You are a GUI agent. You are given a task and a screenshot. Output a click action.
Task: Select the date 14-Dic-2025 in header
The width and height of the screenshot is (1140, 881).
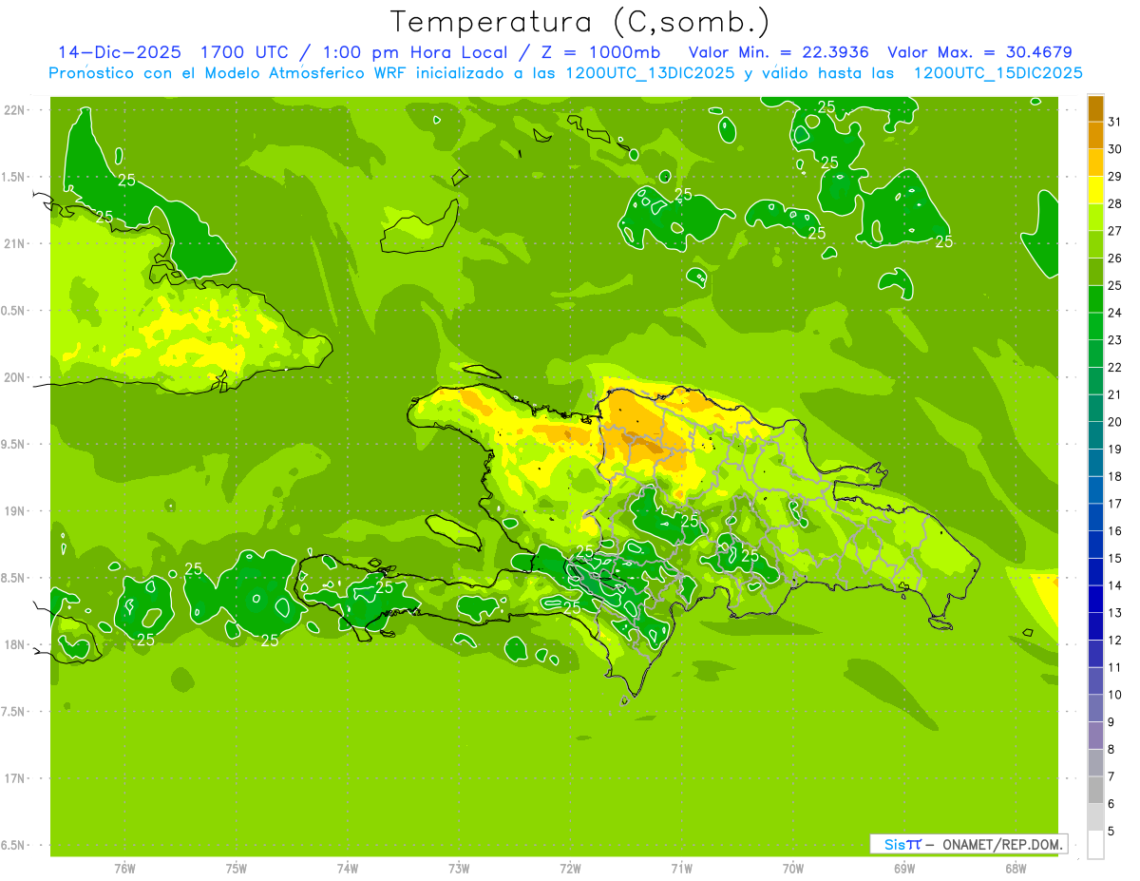tap(120, 52)
